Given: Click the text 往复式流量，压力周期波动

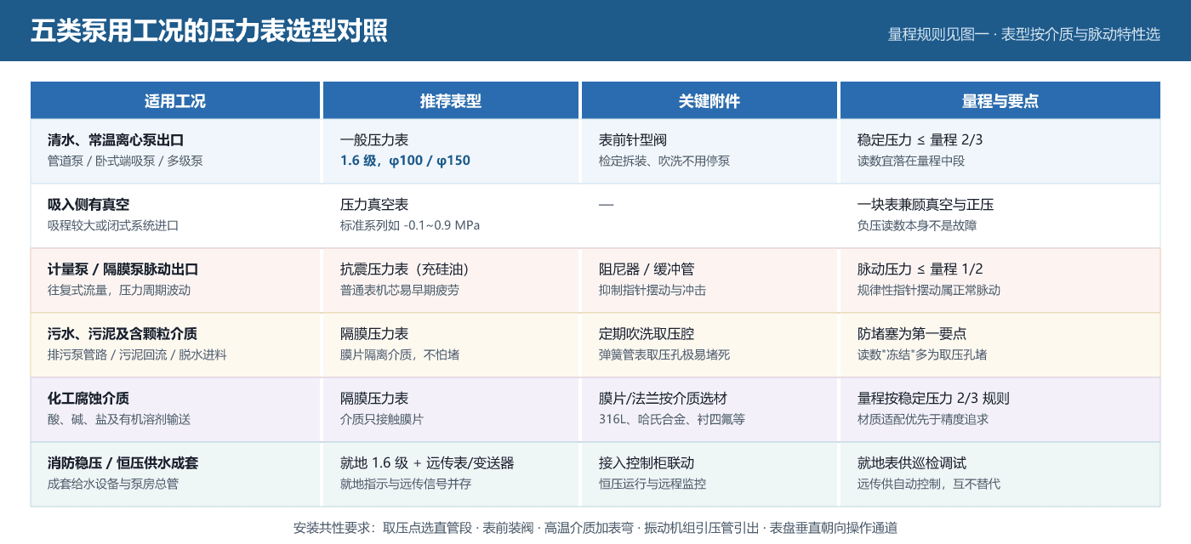Looking at the screenshot, I should click(119, 290).
